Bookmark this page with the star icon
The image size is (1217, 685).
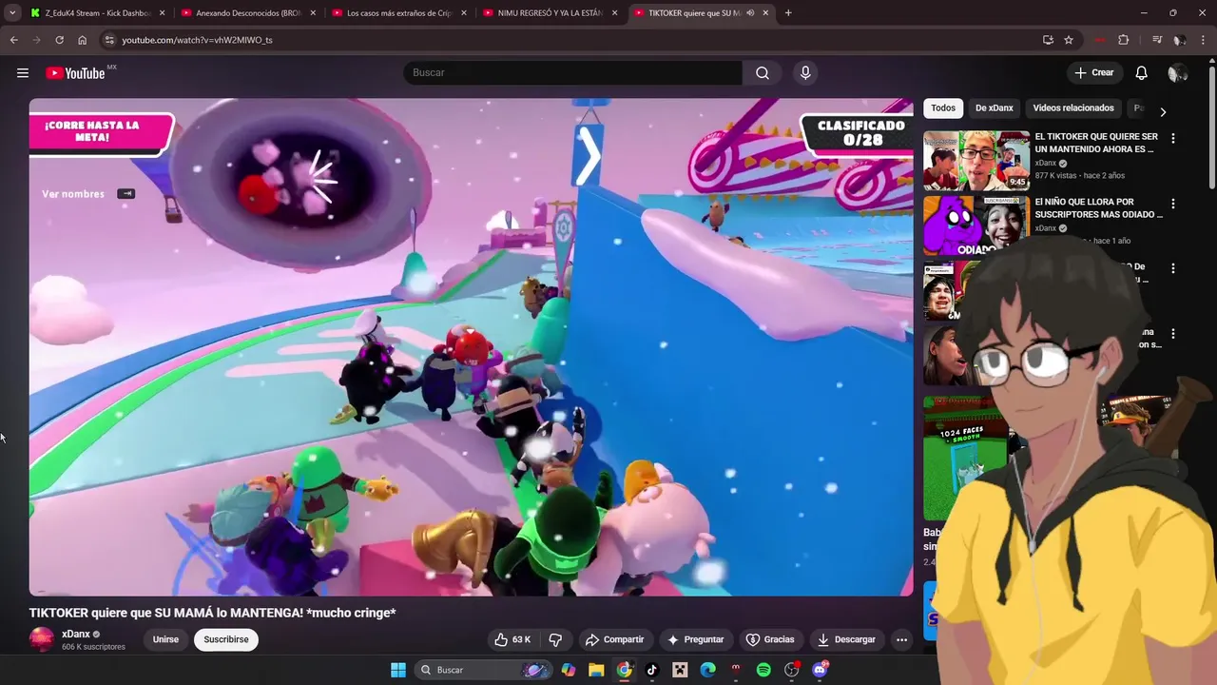[x=1069, y=40]
